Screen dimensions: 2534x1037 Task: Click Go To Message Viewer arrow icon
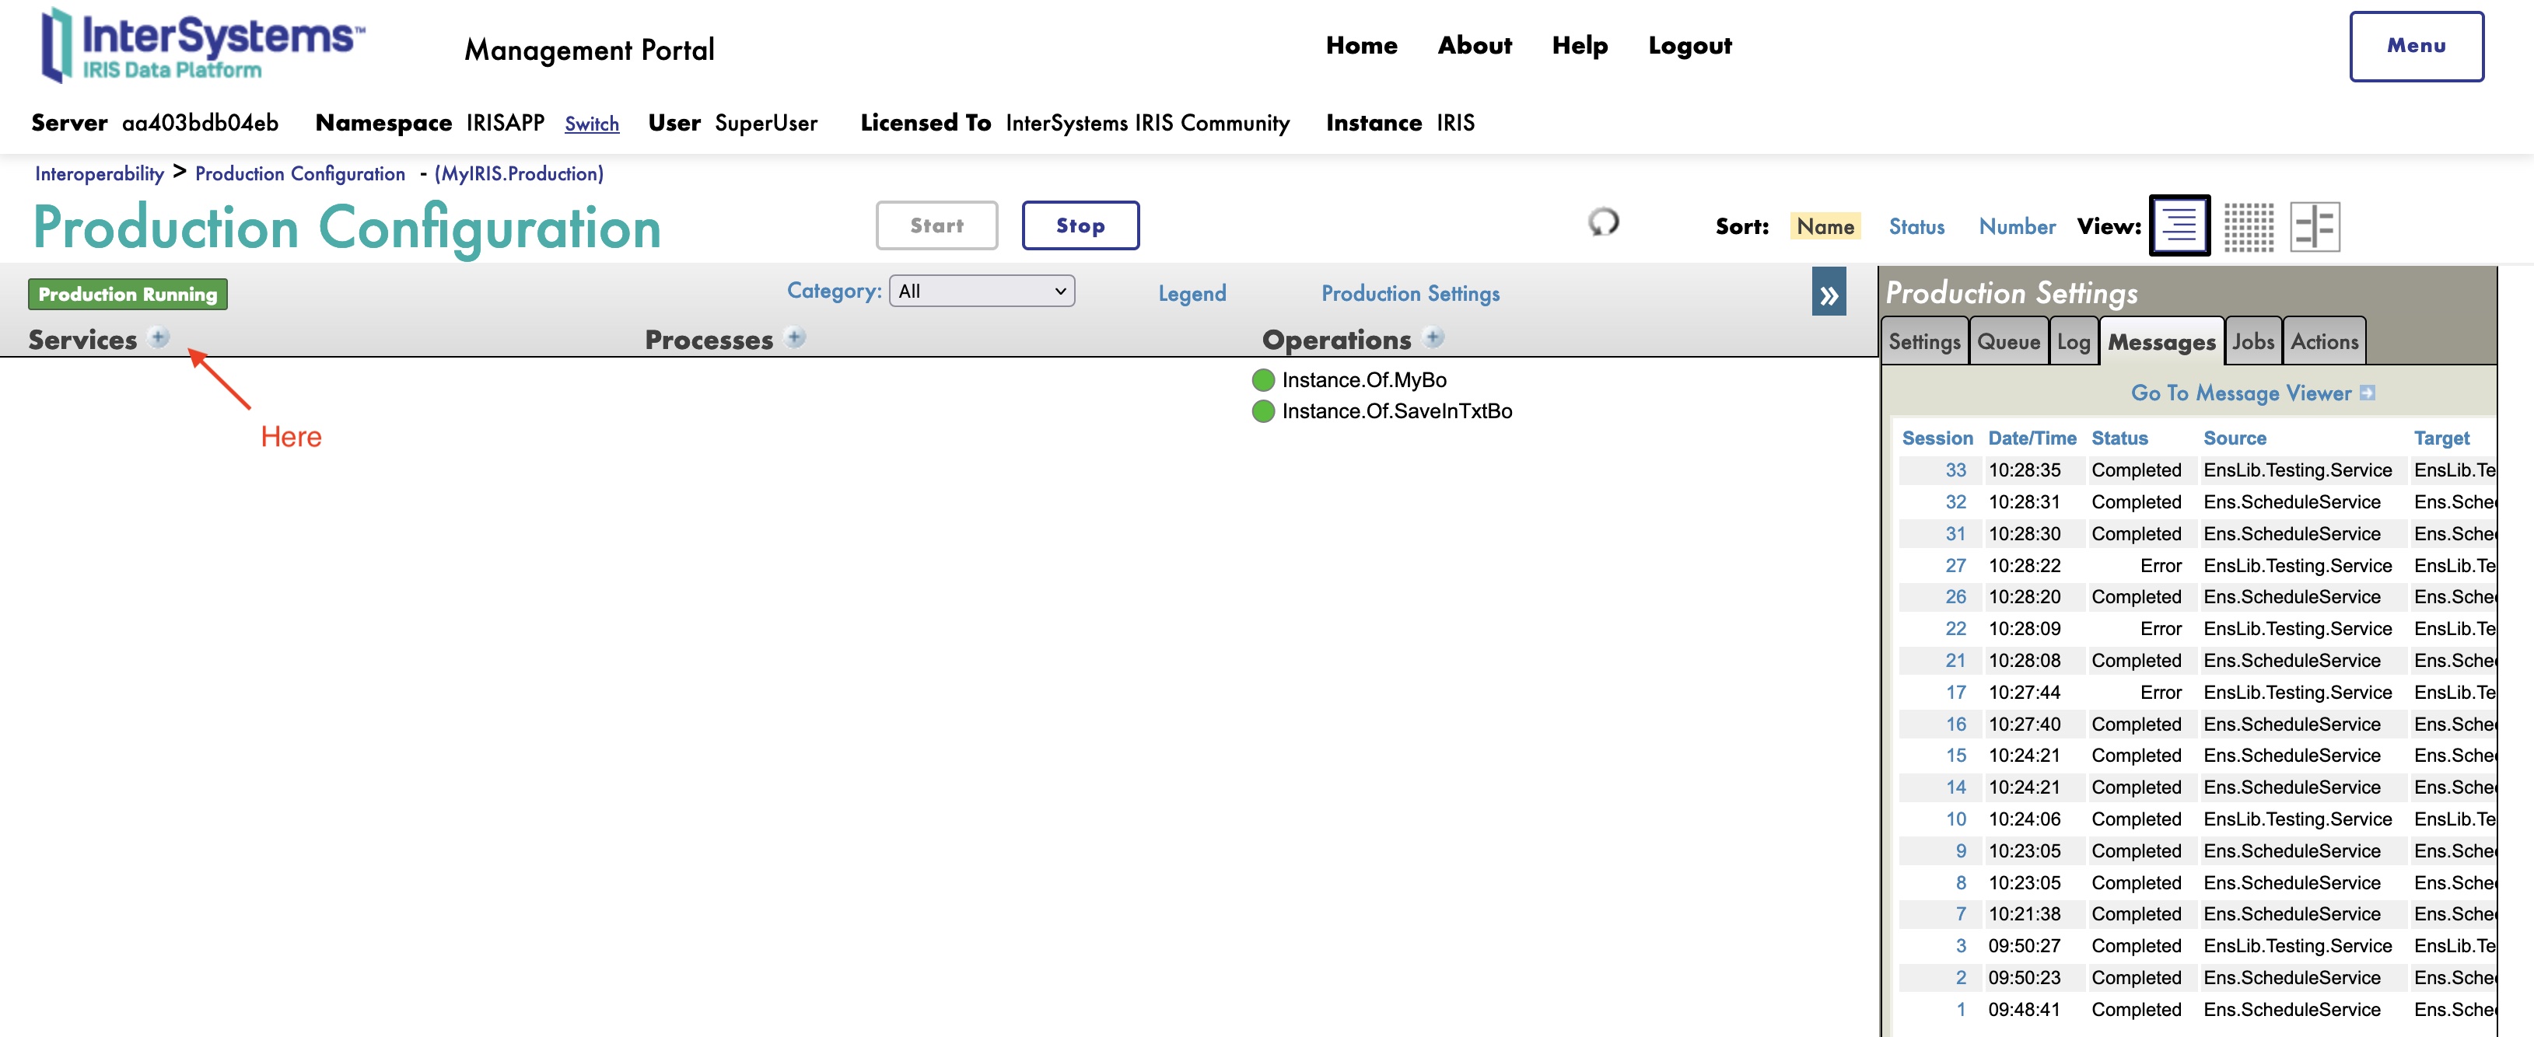tap(2367, 393)
